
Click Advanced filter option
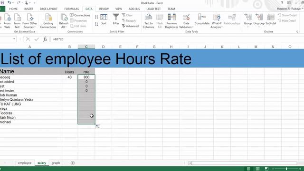click(x=130, y=26)
